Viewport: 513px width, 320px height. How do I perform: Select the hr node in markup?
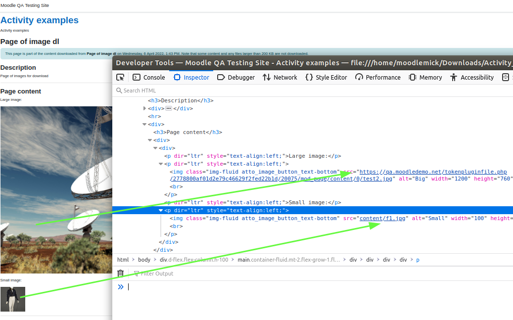pyautogui.click(x=154, y=117)
